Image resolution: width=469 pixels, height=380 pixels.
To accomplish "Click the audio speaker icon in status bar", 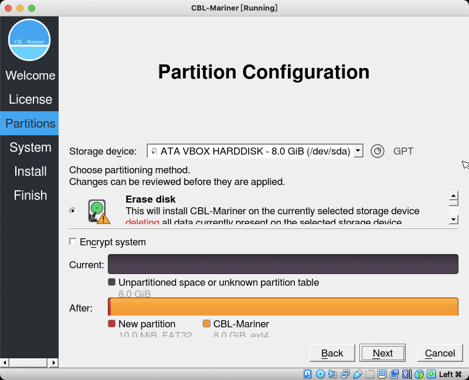I will 332,374.
